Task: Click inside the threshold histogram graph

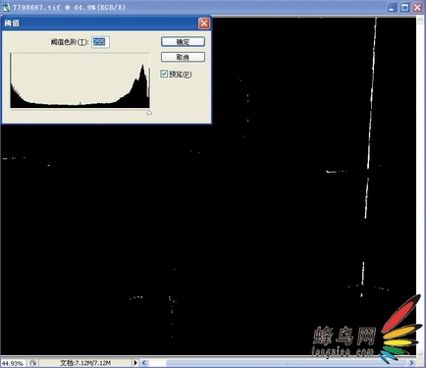Action: (80, 80)
